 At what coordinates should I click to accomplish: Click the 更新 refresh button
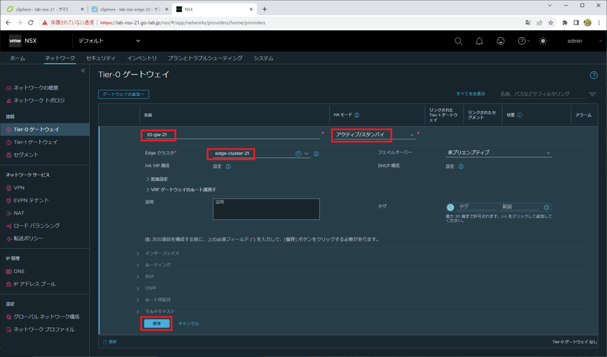tap(110, 342)
